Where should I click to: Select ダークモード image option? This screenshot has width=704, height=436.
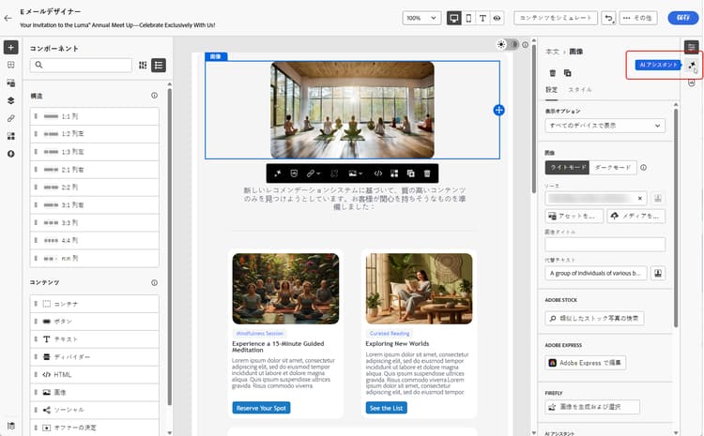point(613,167)
